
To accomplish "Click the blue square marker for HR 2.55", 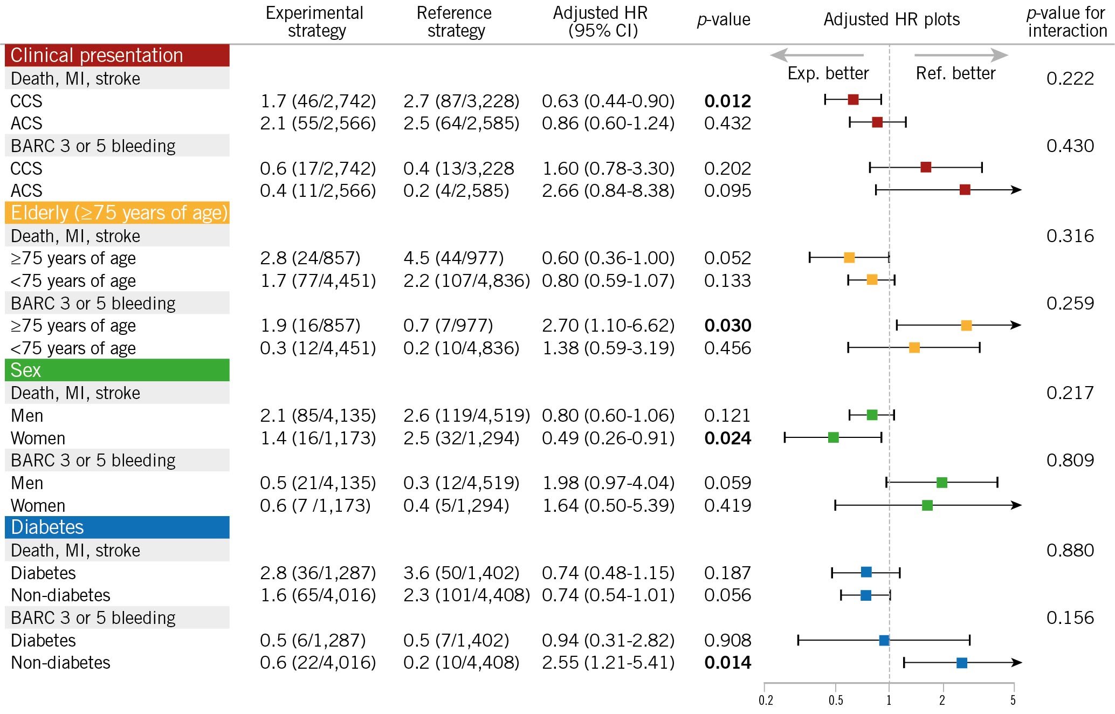I will 962,663.
